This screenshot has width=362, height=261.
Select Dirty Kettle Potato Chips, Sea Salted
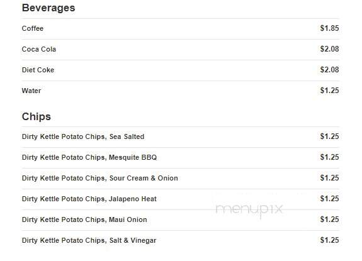83,136
